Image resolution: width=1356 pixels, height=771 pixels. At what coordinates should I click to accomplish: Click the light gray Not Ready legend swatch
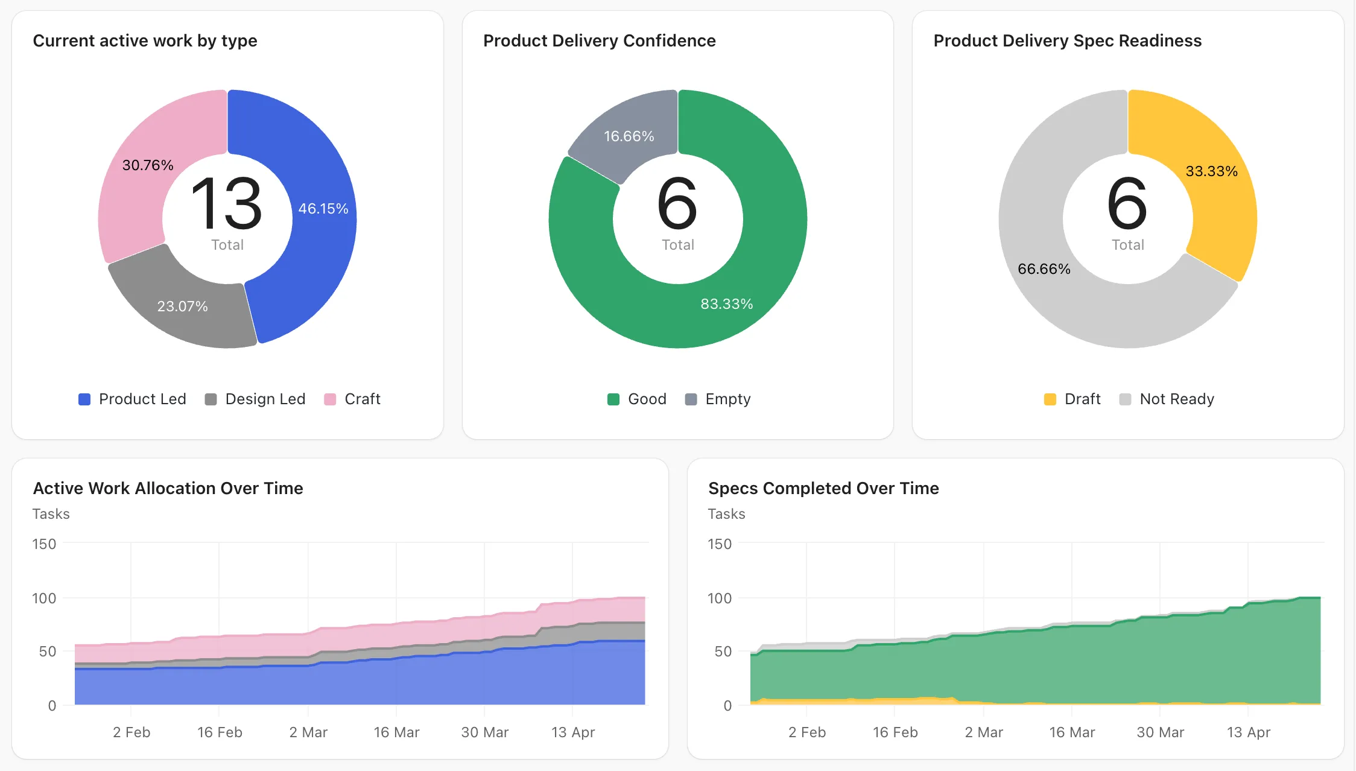(x=1125, y=399)
